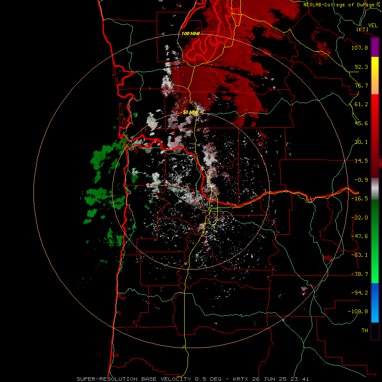Click the 92.3 velocity scale value
The height and width of the screenshot is (382, 382).
point(361,67)
